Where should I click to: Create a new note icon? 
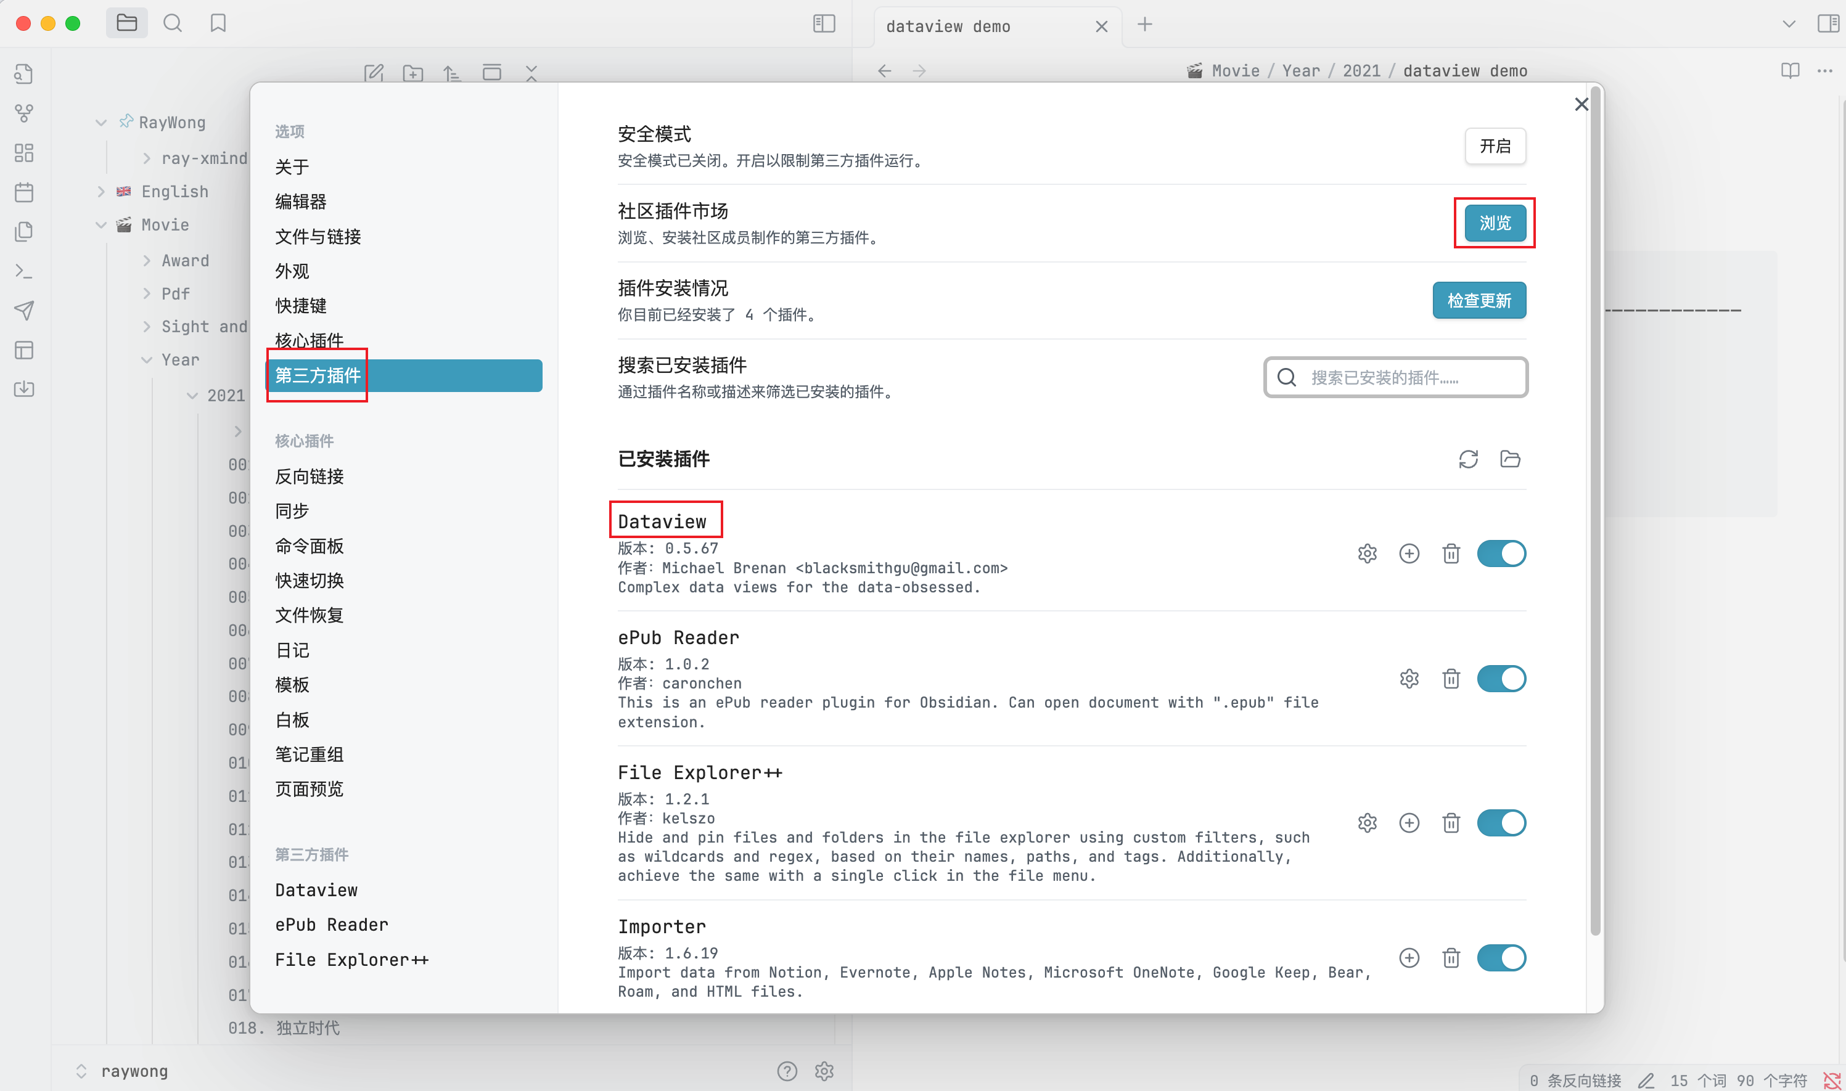[374, 73]
